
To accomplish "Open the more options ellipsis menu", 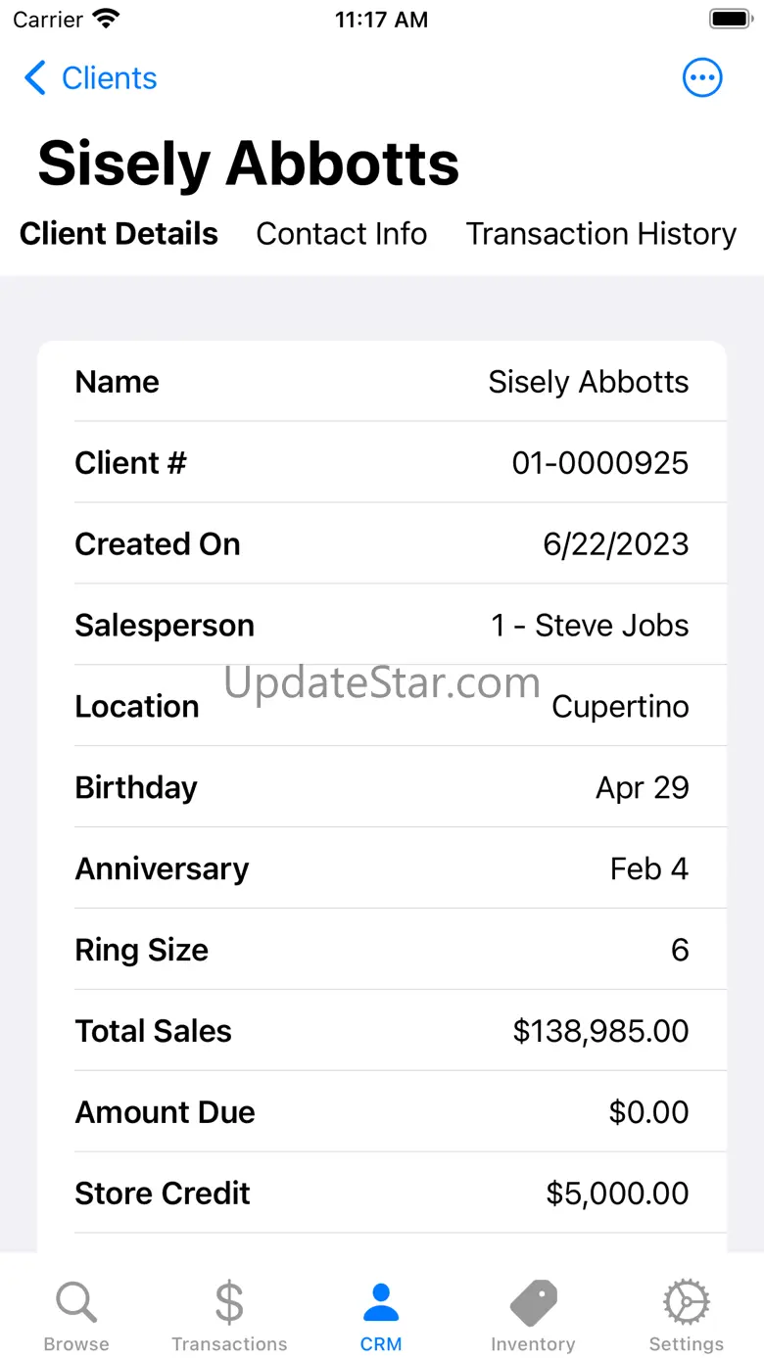I will (x=702, y=78).
